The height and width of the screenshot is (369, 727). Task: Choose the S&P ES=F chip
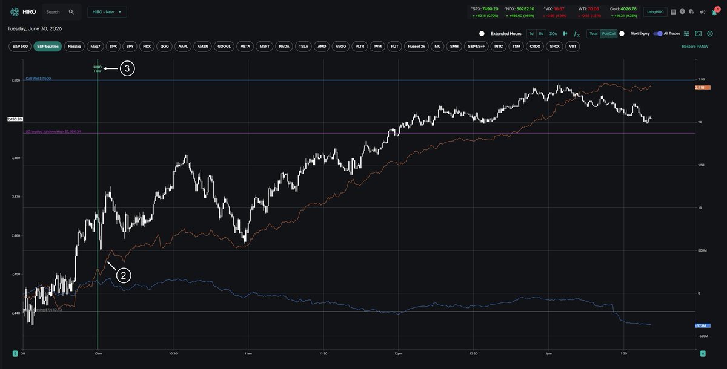477,46
